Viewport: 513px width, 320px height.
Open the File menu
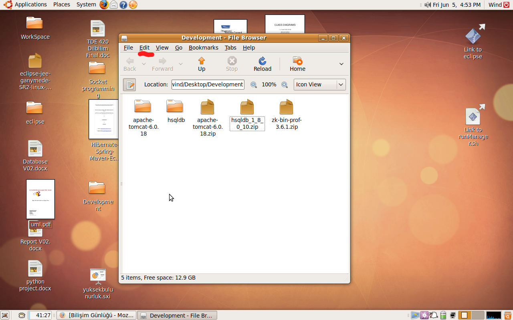click(x=128, y=48)
